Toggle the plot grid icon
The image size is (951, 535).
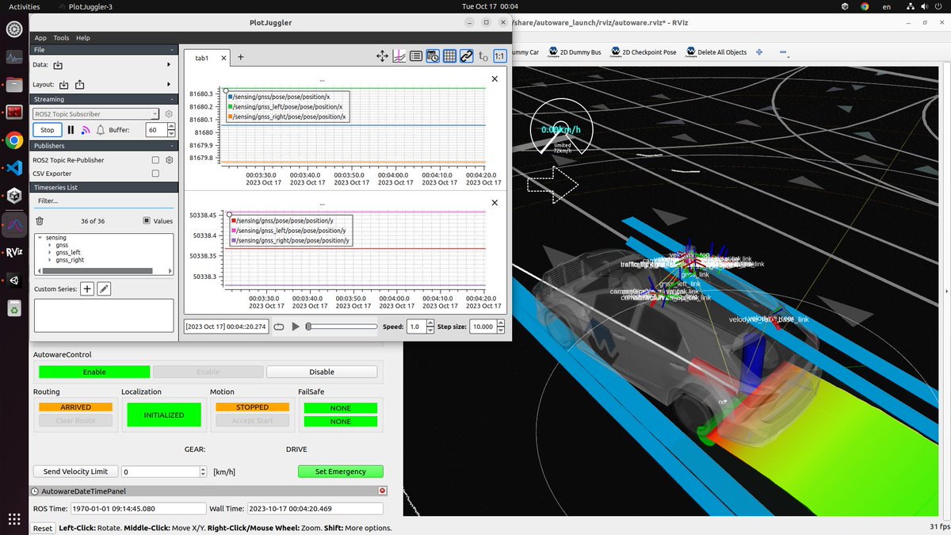click(449, 56)
